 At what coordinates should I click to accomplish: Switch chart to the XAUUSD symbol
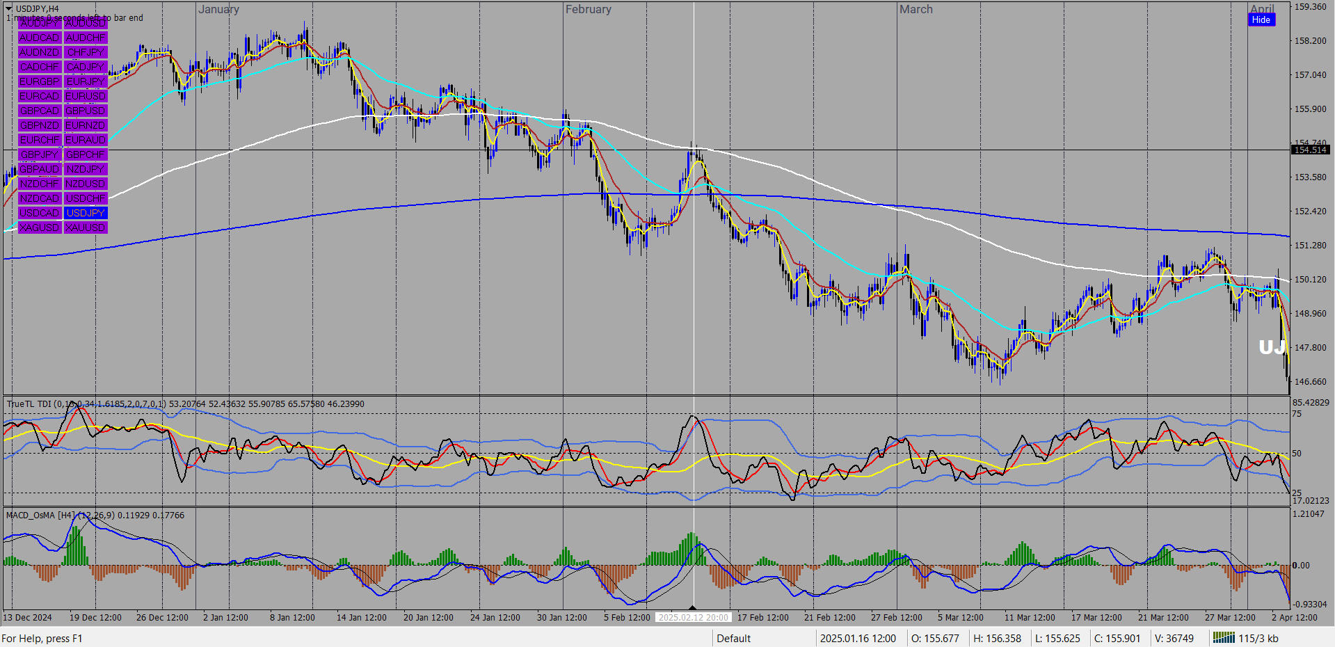point(86,227)
